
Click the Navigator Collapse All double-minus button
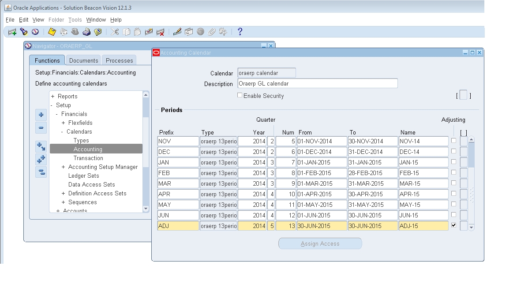41,172
